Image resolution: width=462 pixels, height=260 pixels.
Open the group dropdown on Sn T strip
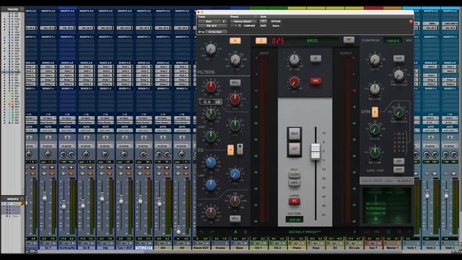(x=48, y=146)
